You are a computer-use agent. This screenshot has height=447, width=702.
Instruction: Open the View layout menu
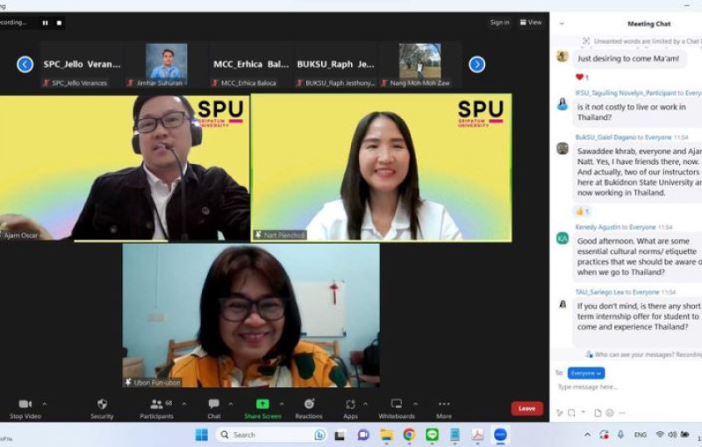[531, 23]
